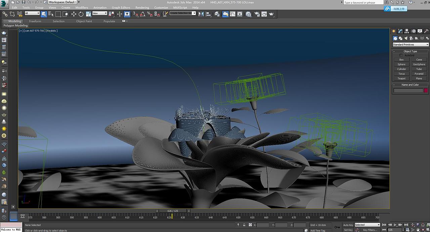The width and height of the screenshot is (430, 232).
Task: Click the Unlink Selection icon
Action: click(12, 14)
